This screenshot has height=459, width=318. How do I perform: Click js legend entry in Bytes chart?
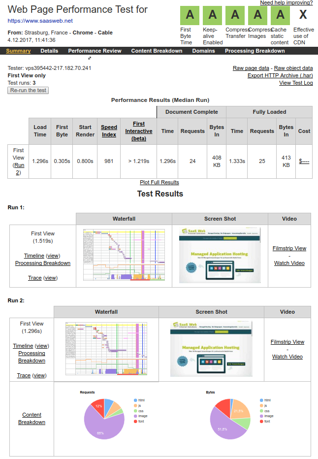coord(263,406)
